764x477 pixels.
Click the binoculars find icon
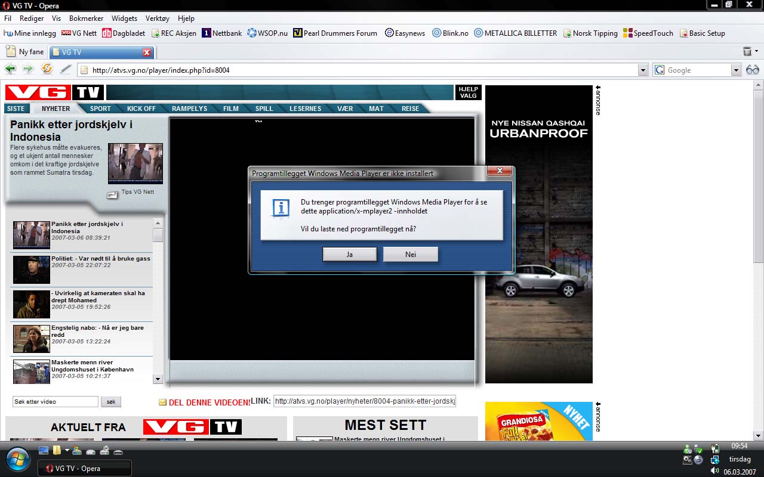click(x=753, y=70)
